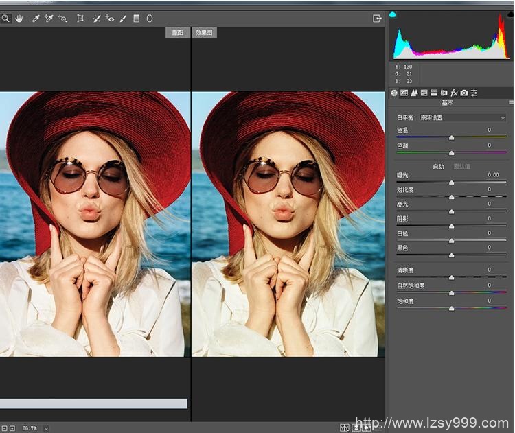Select the Hand tool

click(19, 19)
